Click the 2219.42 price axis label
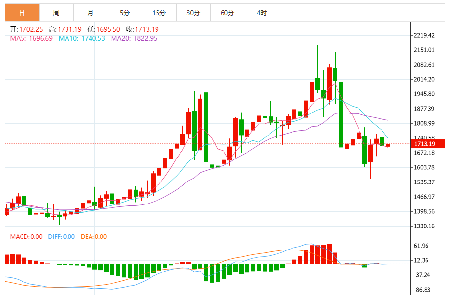 (424, 35)
